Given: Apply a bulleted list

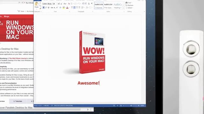Looking at the screenshot, I should 72,4.
